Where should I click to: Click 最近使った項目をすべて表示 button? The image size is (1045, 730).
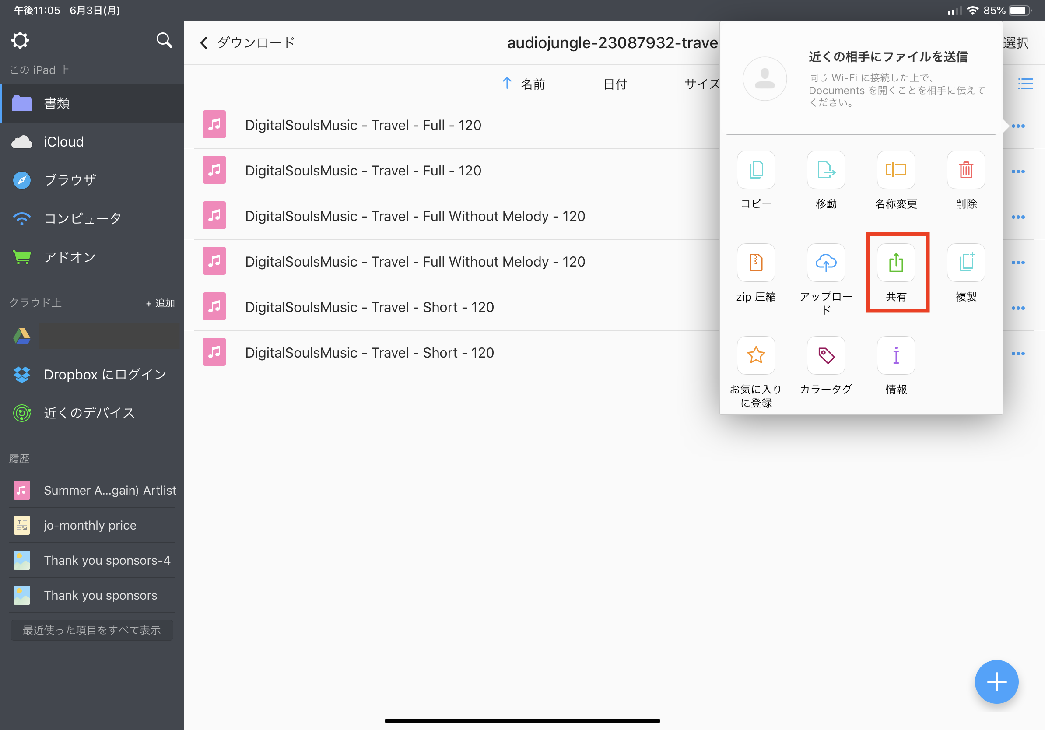91,630
